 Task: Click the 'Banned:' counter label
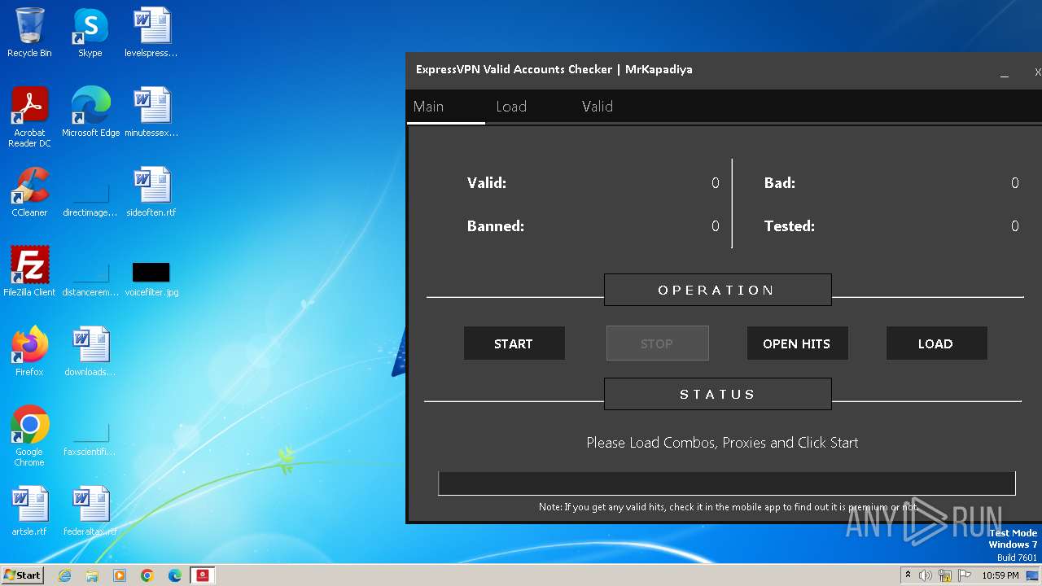pyautogui.click(x=496, y=226)
